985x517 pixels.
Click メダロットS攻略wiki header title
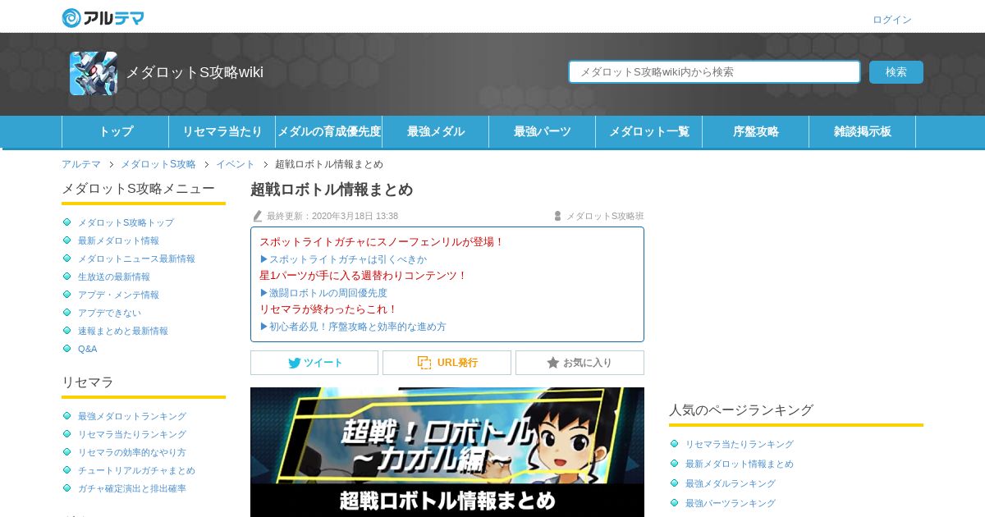pos(195,72)
